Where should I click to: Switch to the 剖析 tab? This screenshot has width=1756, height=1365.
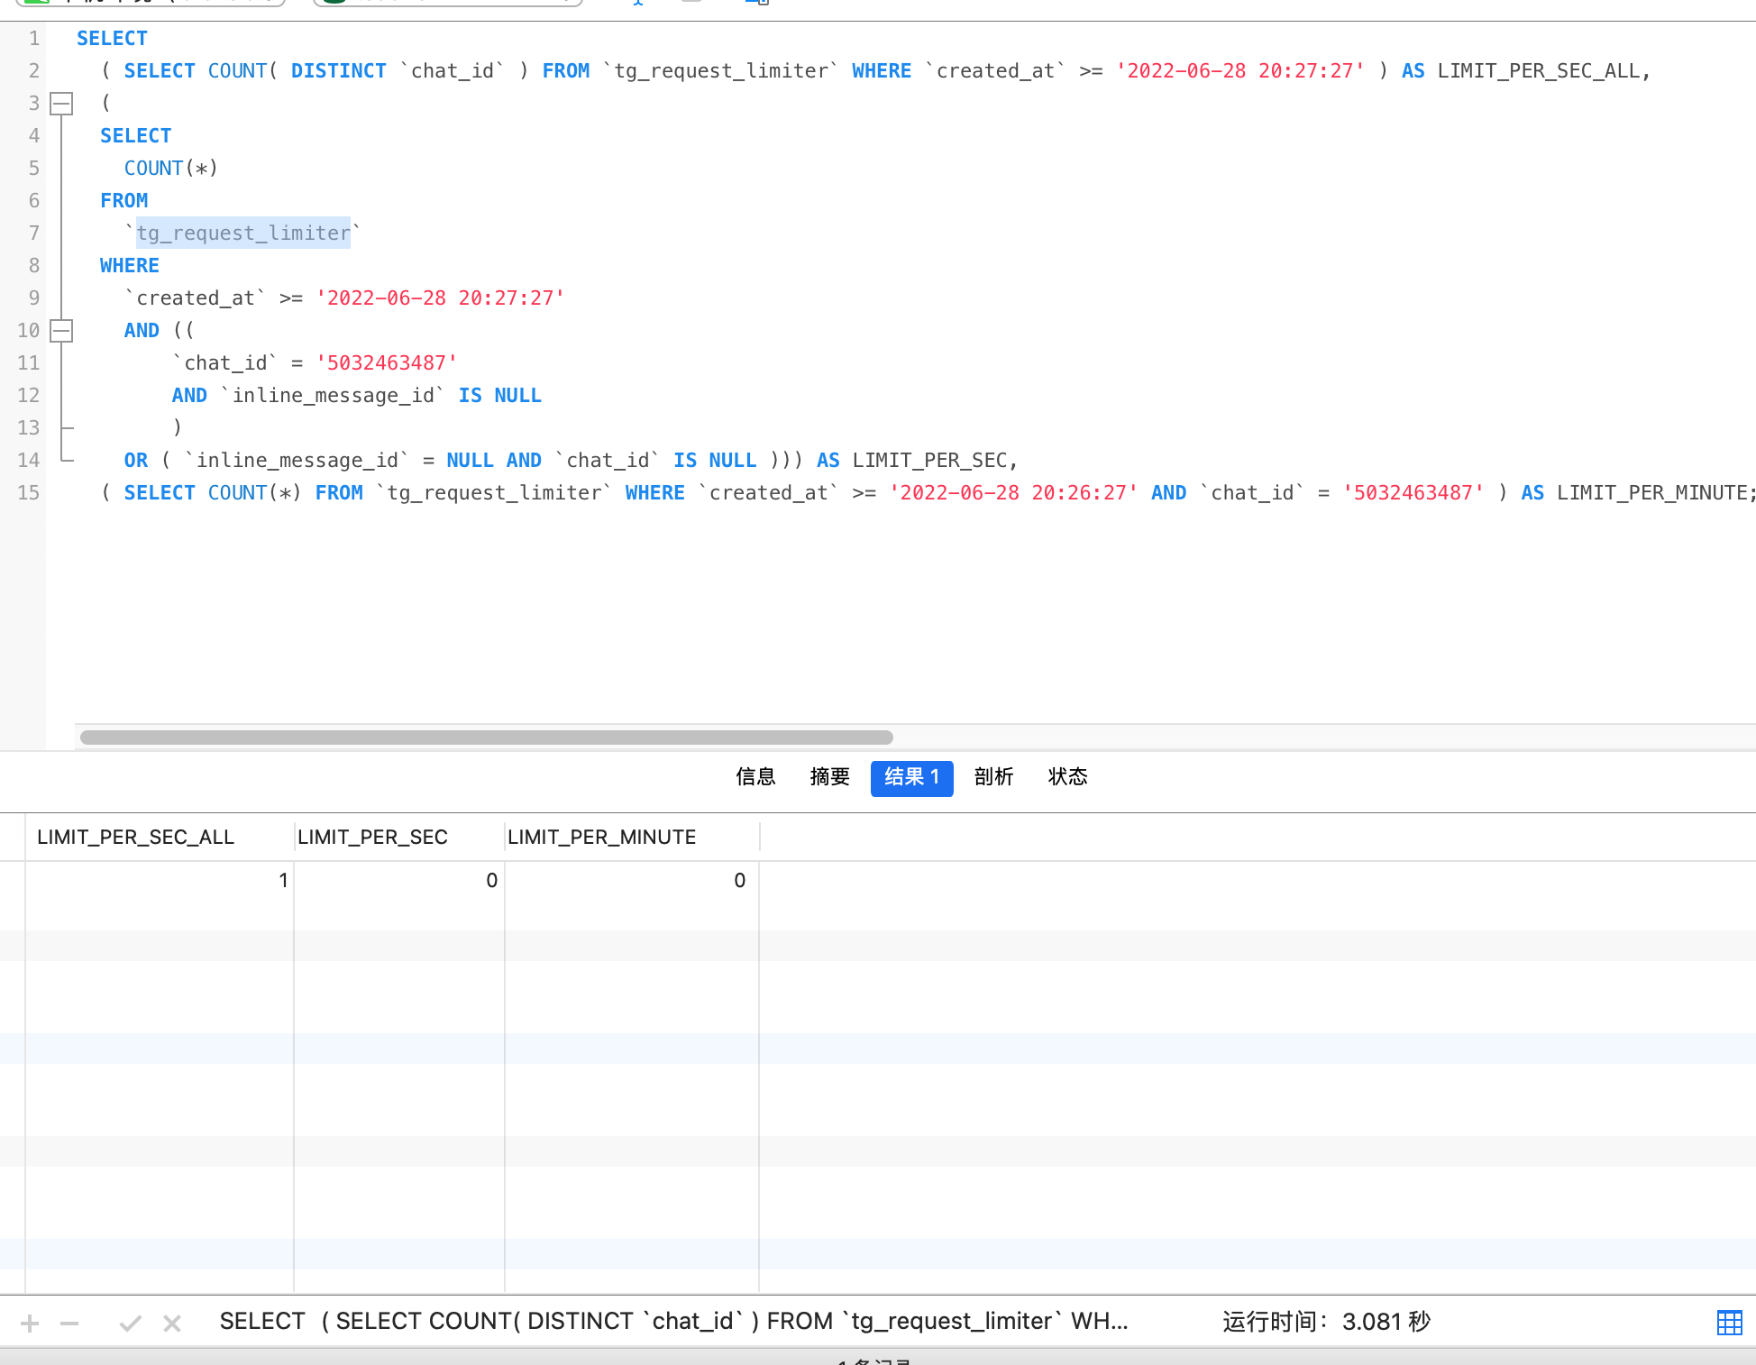(x=993, y=777)
